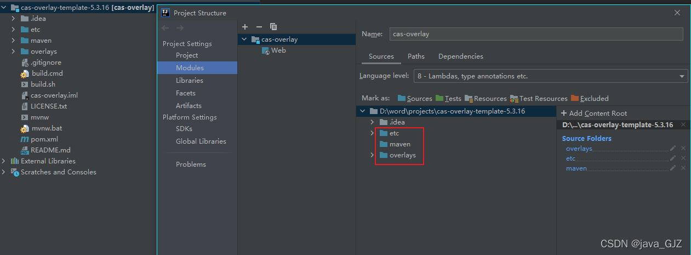Select the maven folder in content root
The image size is (691, 255).
[395, 144]
